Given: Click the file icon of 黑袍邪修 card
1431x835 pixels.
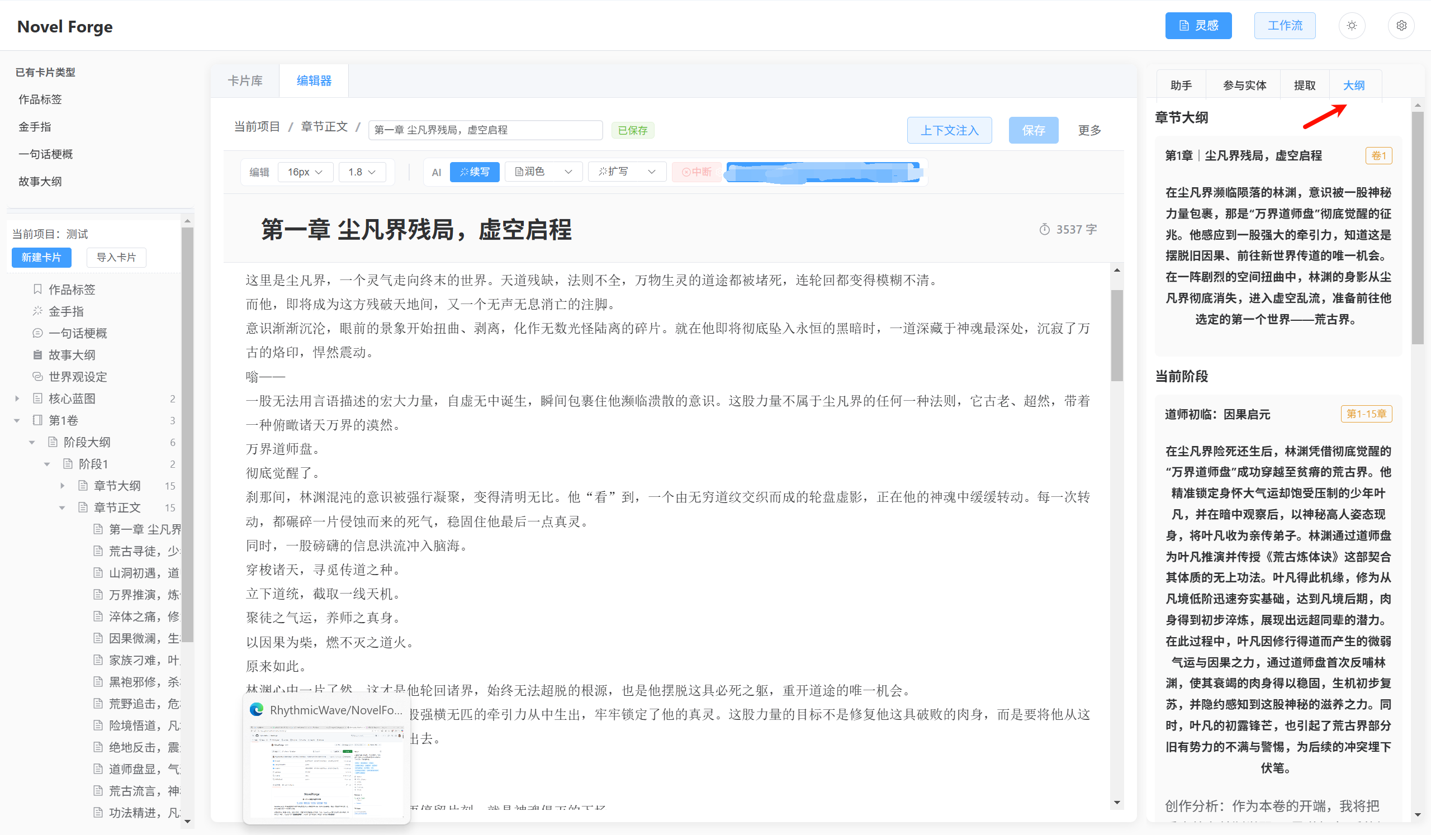Looking at the screenshot, I should [98, 681].
